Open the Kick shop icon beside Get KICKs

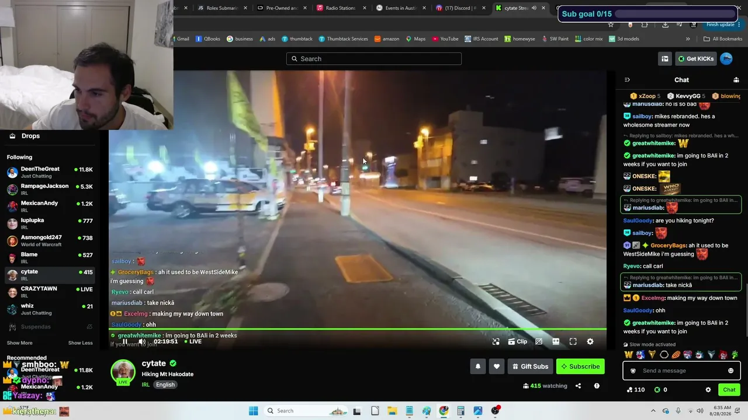pos(665,58)
